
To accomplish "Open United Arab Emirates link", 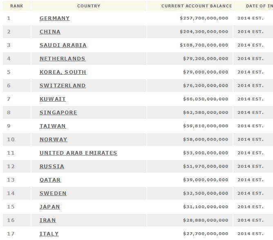I will 78,153.
